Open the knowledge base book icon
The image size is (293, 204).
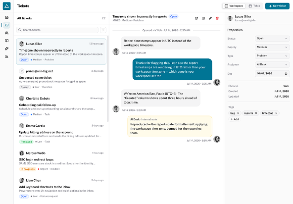click(x=7, y=41)
